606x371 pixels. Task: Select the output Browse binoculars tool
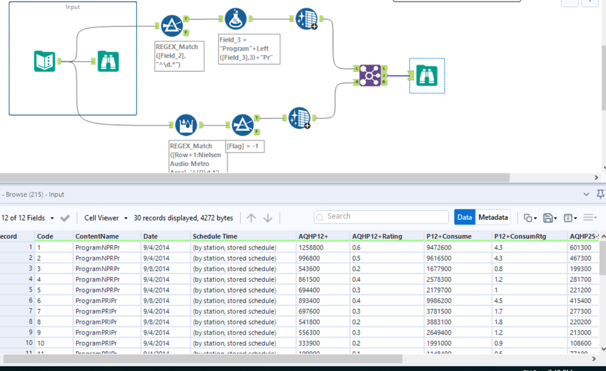426,75
